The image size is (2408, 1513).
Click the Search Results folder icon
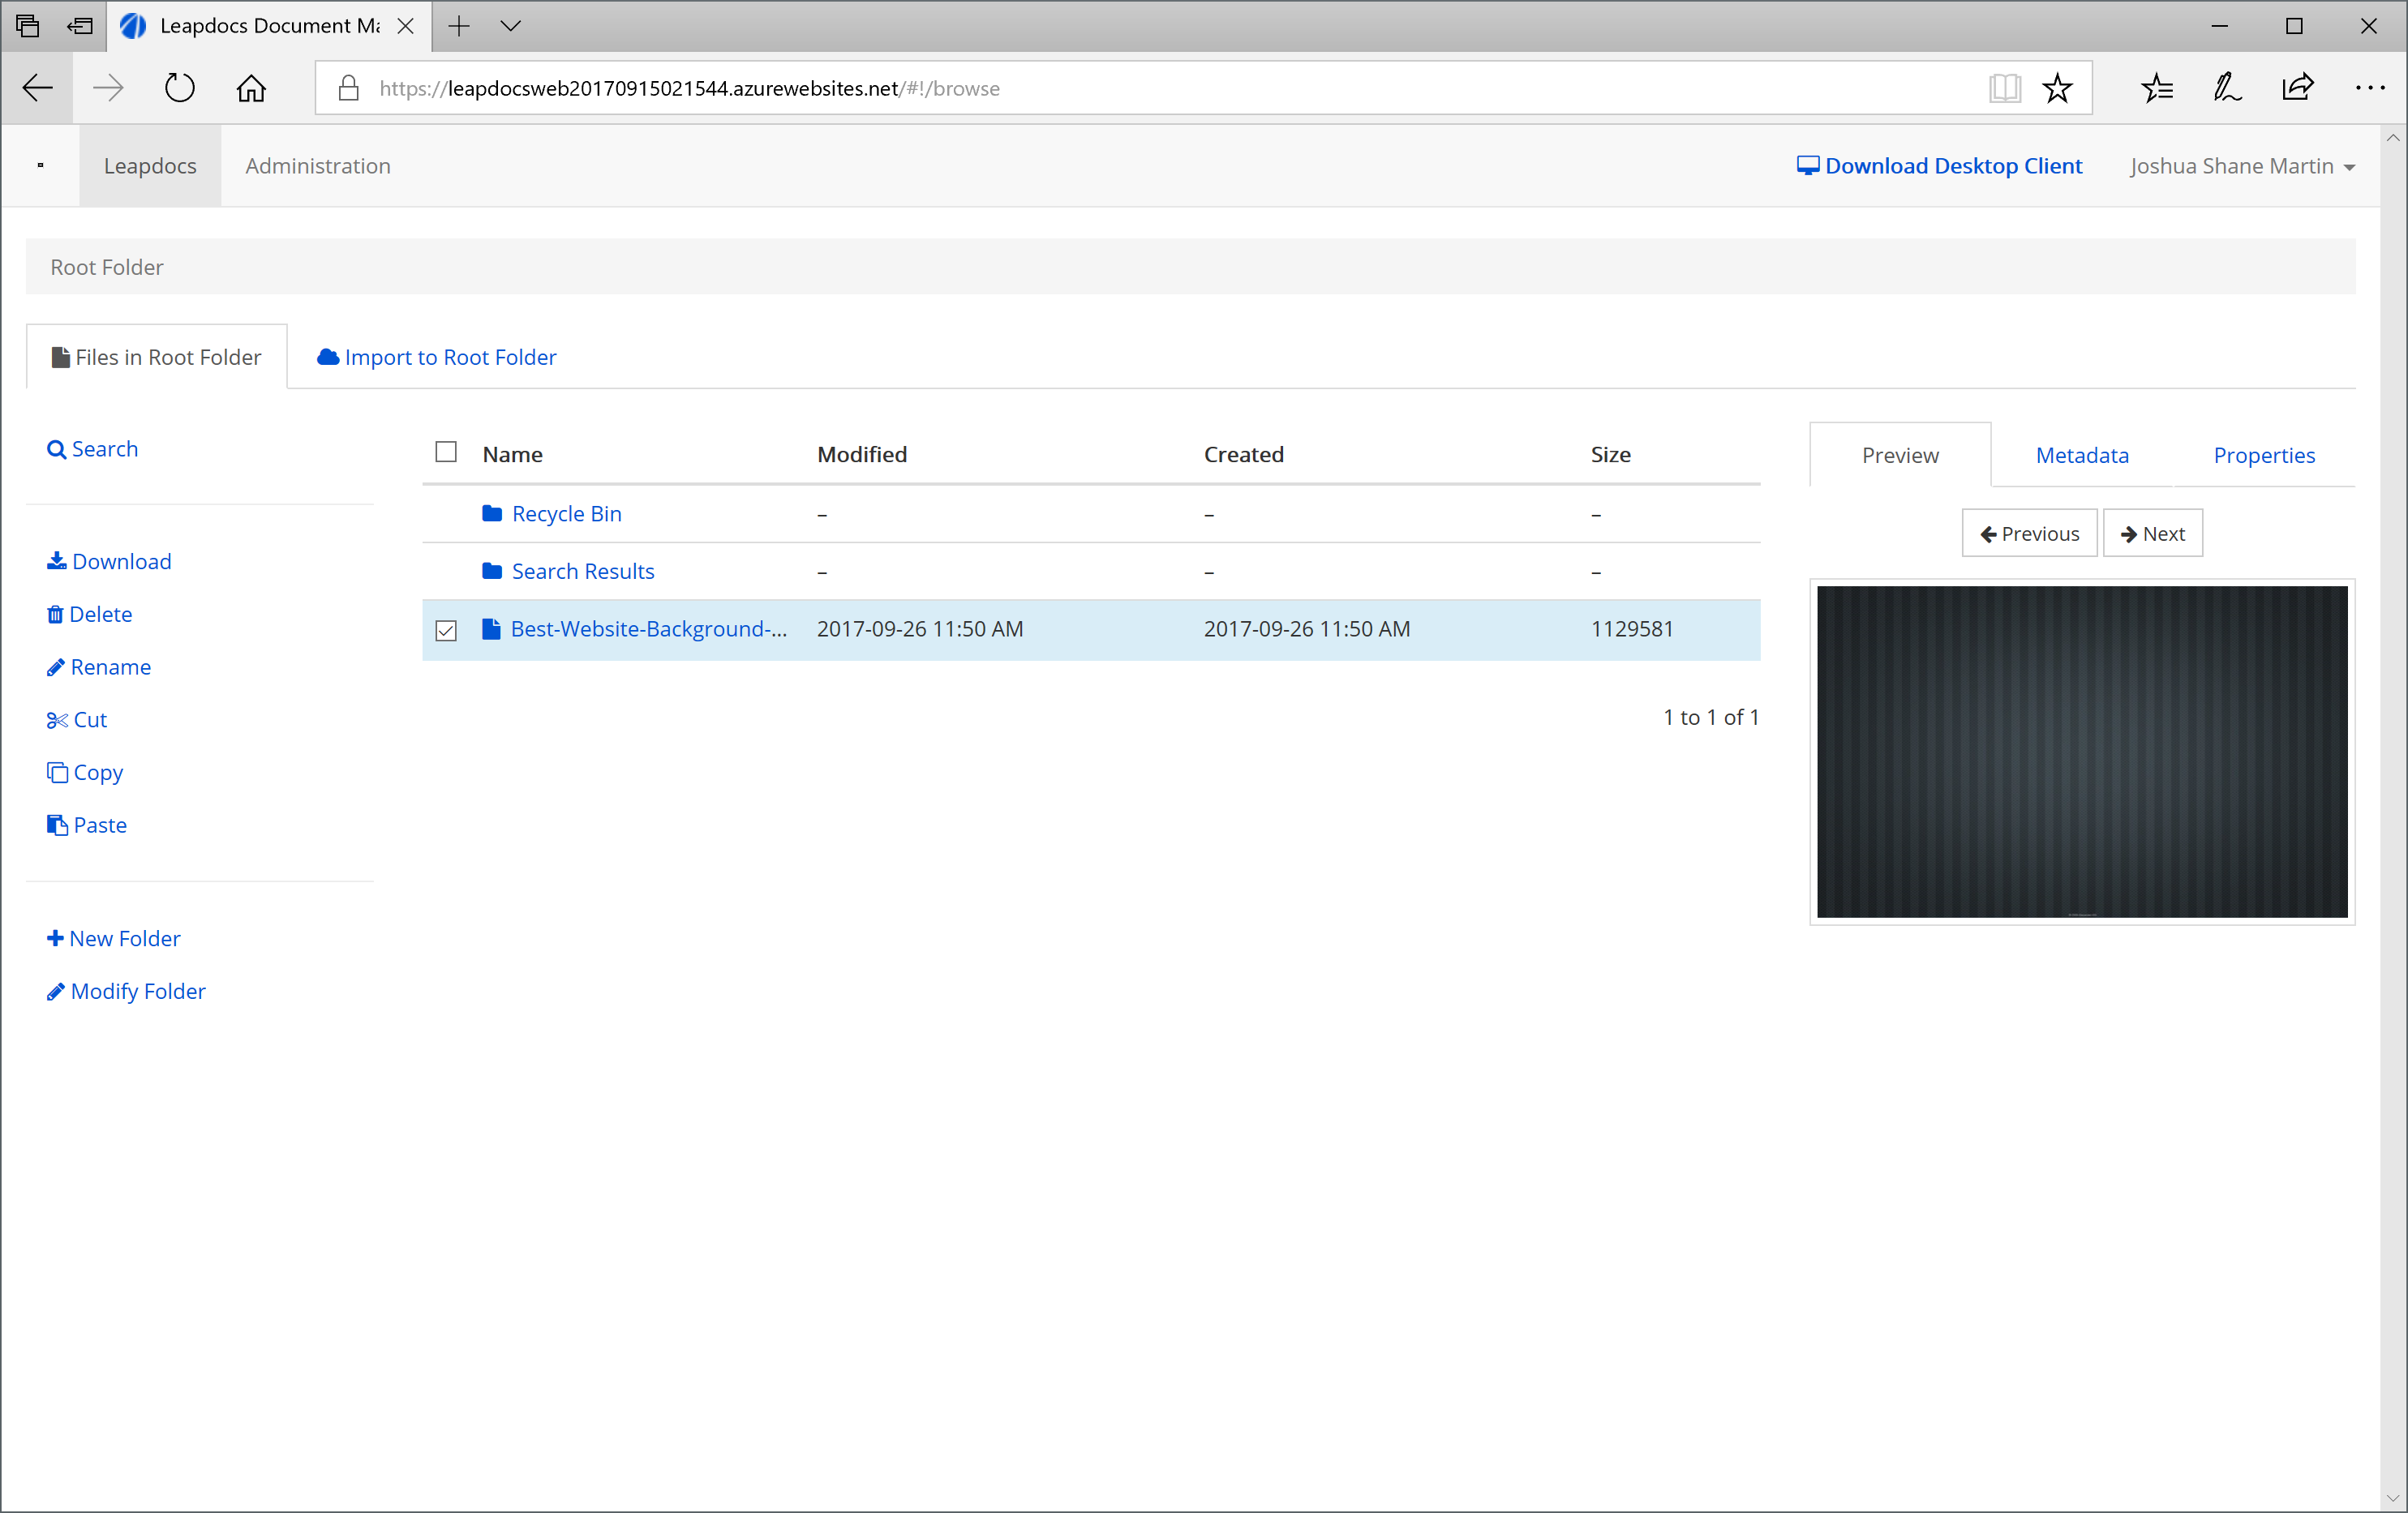coord(492,571)
